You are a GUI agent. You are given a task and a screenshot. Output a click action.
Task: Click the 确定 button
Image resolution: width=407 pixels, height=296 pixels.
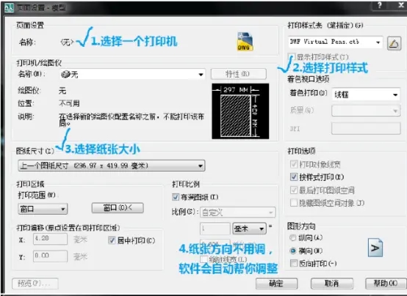click(276, 284)
